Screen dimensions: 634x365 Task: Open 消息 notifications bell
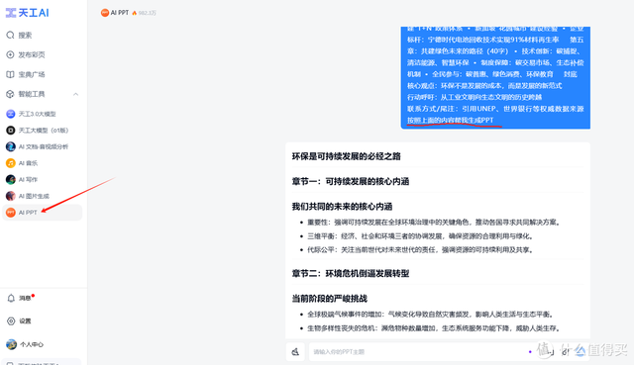[11, 298]
